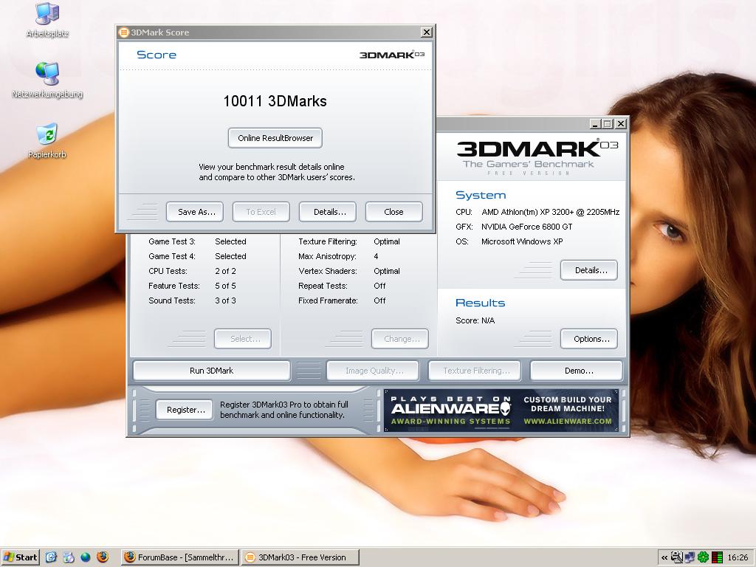Click the 3DMARK03 logo in the Score dialog

tap(392, 55)
